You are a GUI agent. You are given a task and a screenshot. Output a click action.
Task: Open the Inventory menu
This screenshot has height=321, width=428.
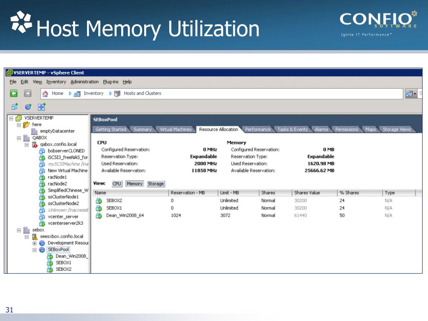(56, 82)
